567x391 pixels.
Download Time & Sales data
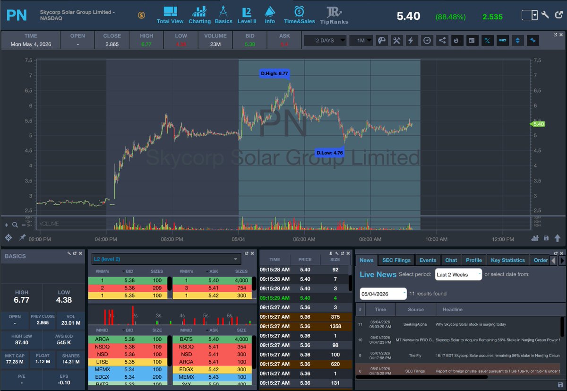point(331,253)
